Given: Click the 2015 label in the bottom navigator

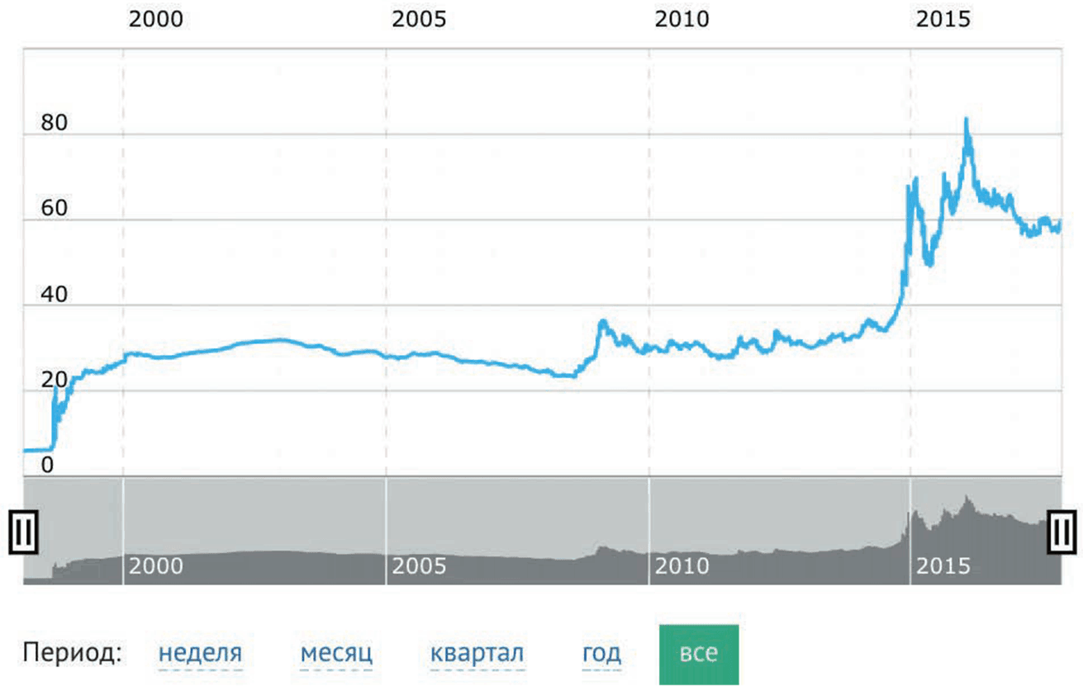Looking at the screenshot, I should coord(943,566).
